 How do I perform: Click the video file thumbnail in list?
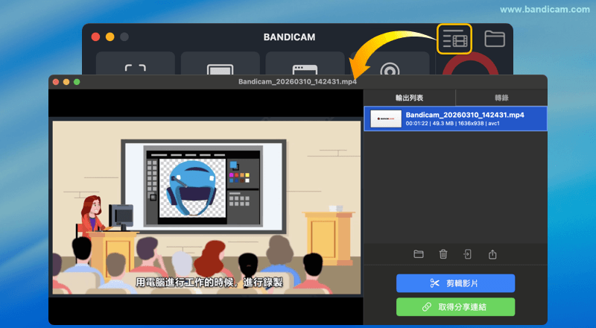click(386, 119)
